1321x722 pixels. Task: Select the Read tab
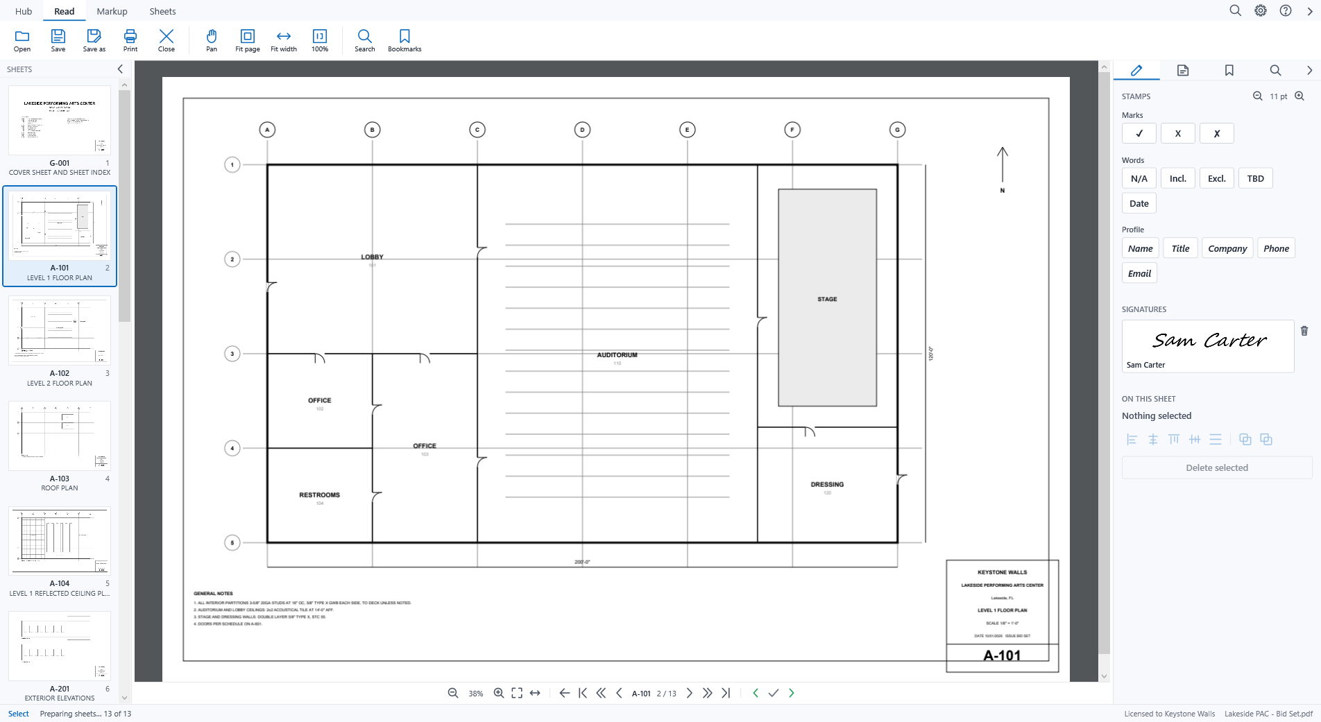(65, 11)
